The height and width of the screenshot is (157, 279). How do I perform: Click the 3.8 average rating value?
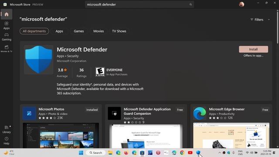[x=62, y=70]
